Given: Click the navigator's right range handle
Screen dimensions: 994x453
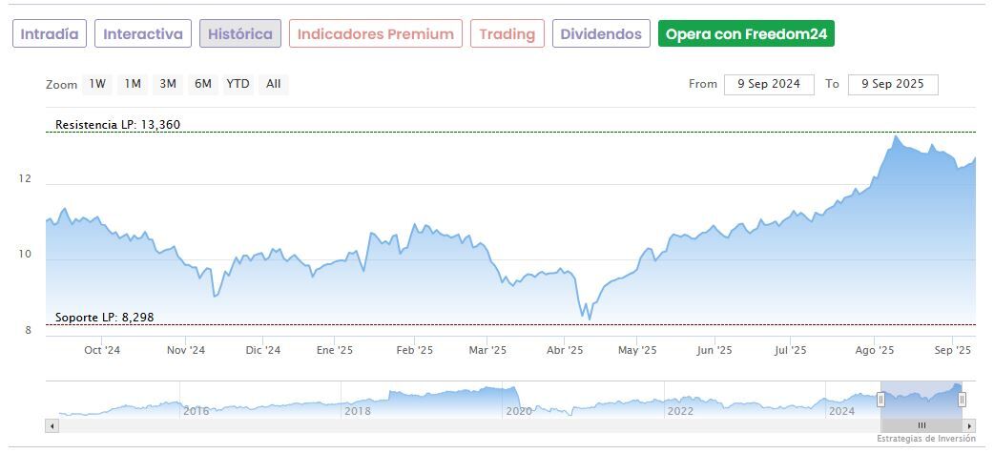Looking at the screenshot, I should (x=962, y=400).
